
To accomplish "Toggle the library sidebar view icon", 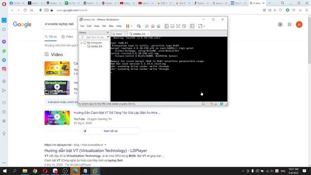I will pyautogui.click(x=166, y=26).
